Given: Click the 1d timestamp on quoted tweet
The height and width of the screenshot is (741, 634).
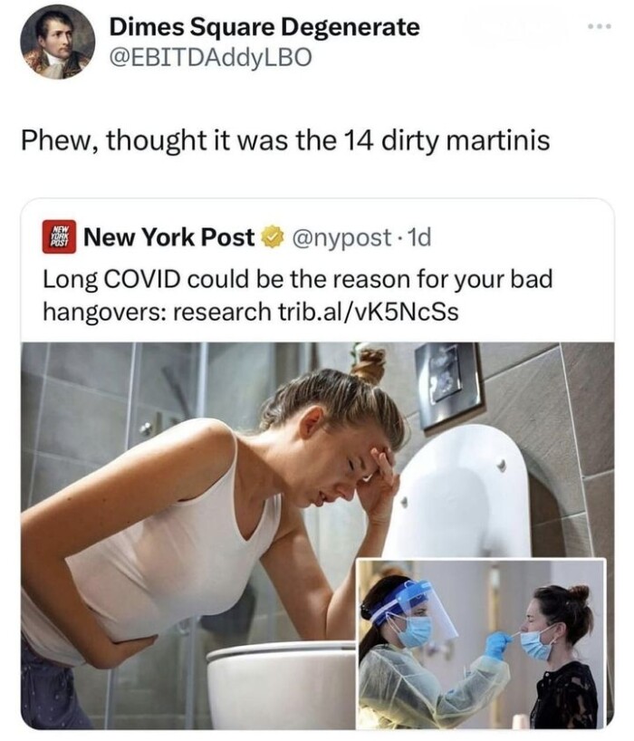Looking at the screenshot, I should (418, 237).
